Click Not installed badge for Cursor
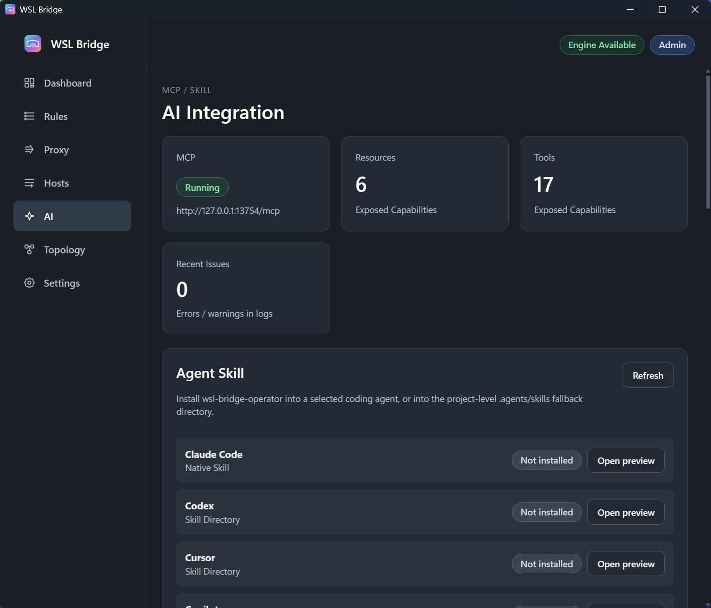Image resolution: width=711 pixels, height=608 pixels. [x=547, y=564]
